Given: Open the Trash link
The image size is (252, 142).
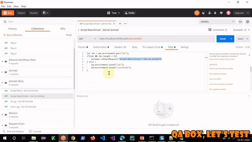Looking at the screenshot, I should [69, 35].
